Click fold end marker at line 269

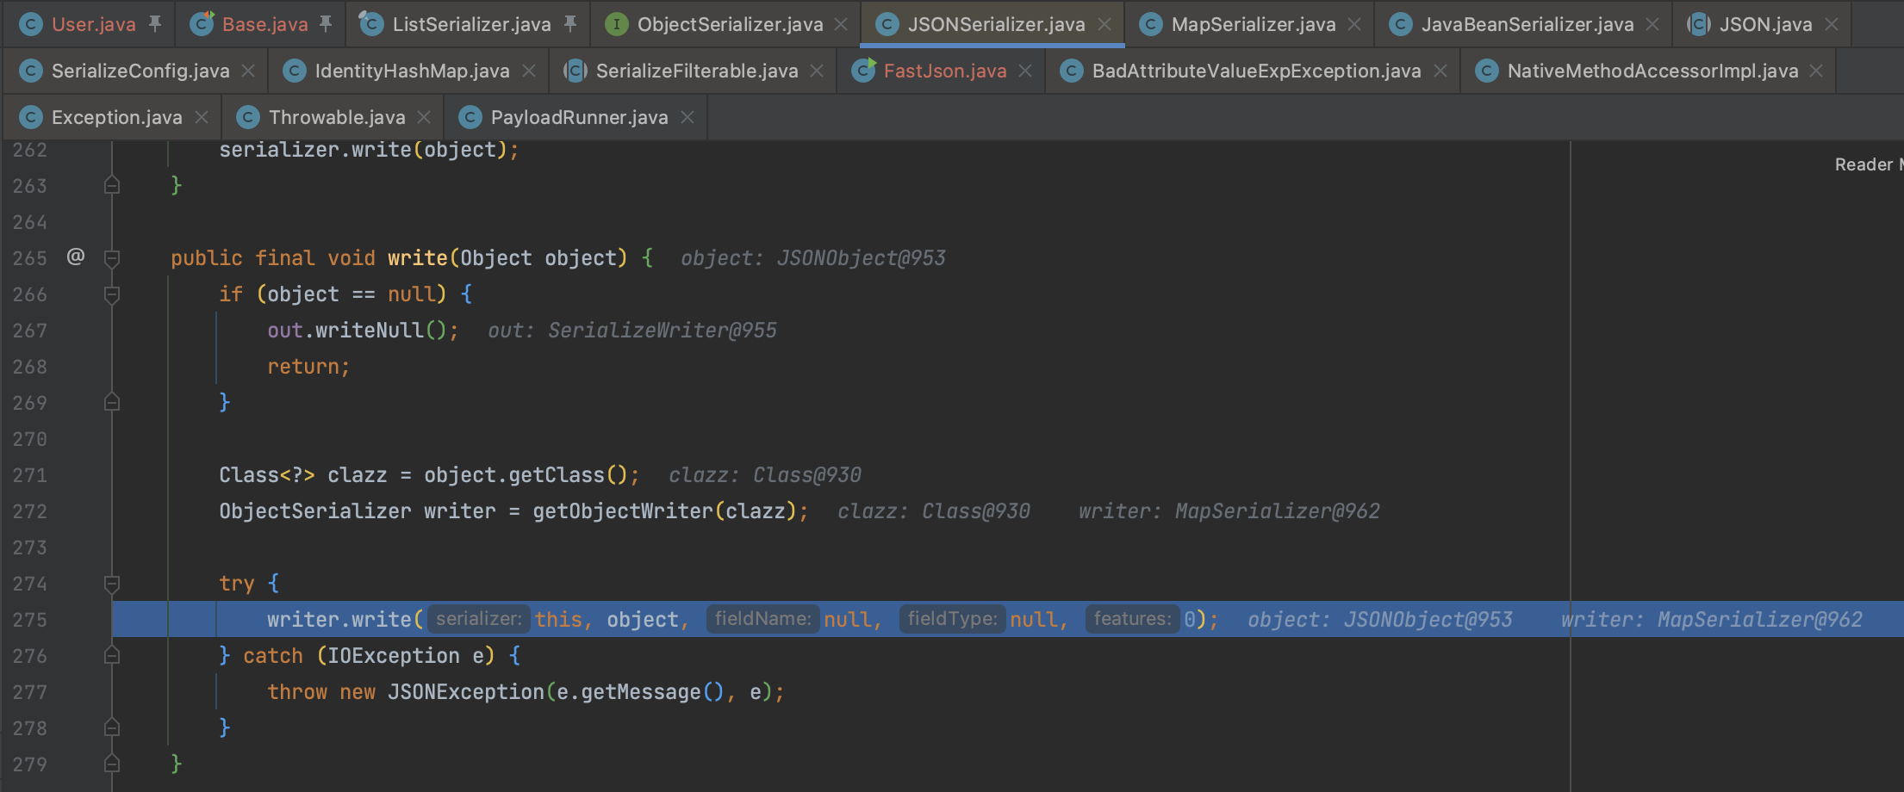tap(112, 402)
